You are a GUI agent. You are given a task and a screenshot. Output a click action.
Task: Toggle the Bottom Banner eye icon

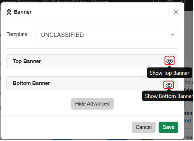click(169, 85)
